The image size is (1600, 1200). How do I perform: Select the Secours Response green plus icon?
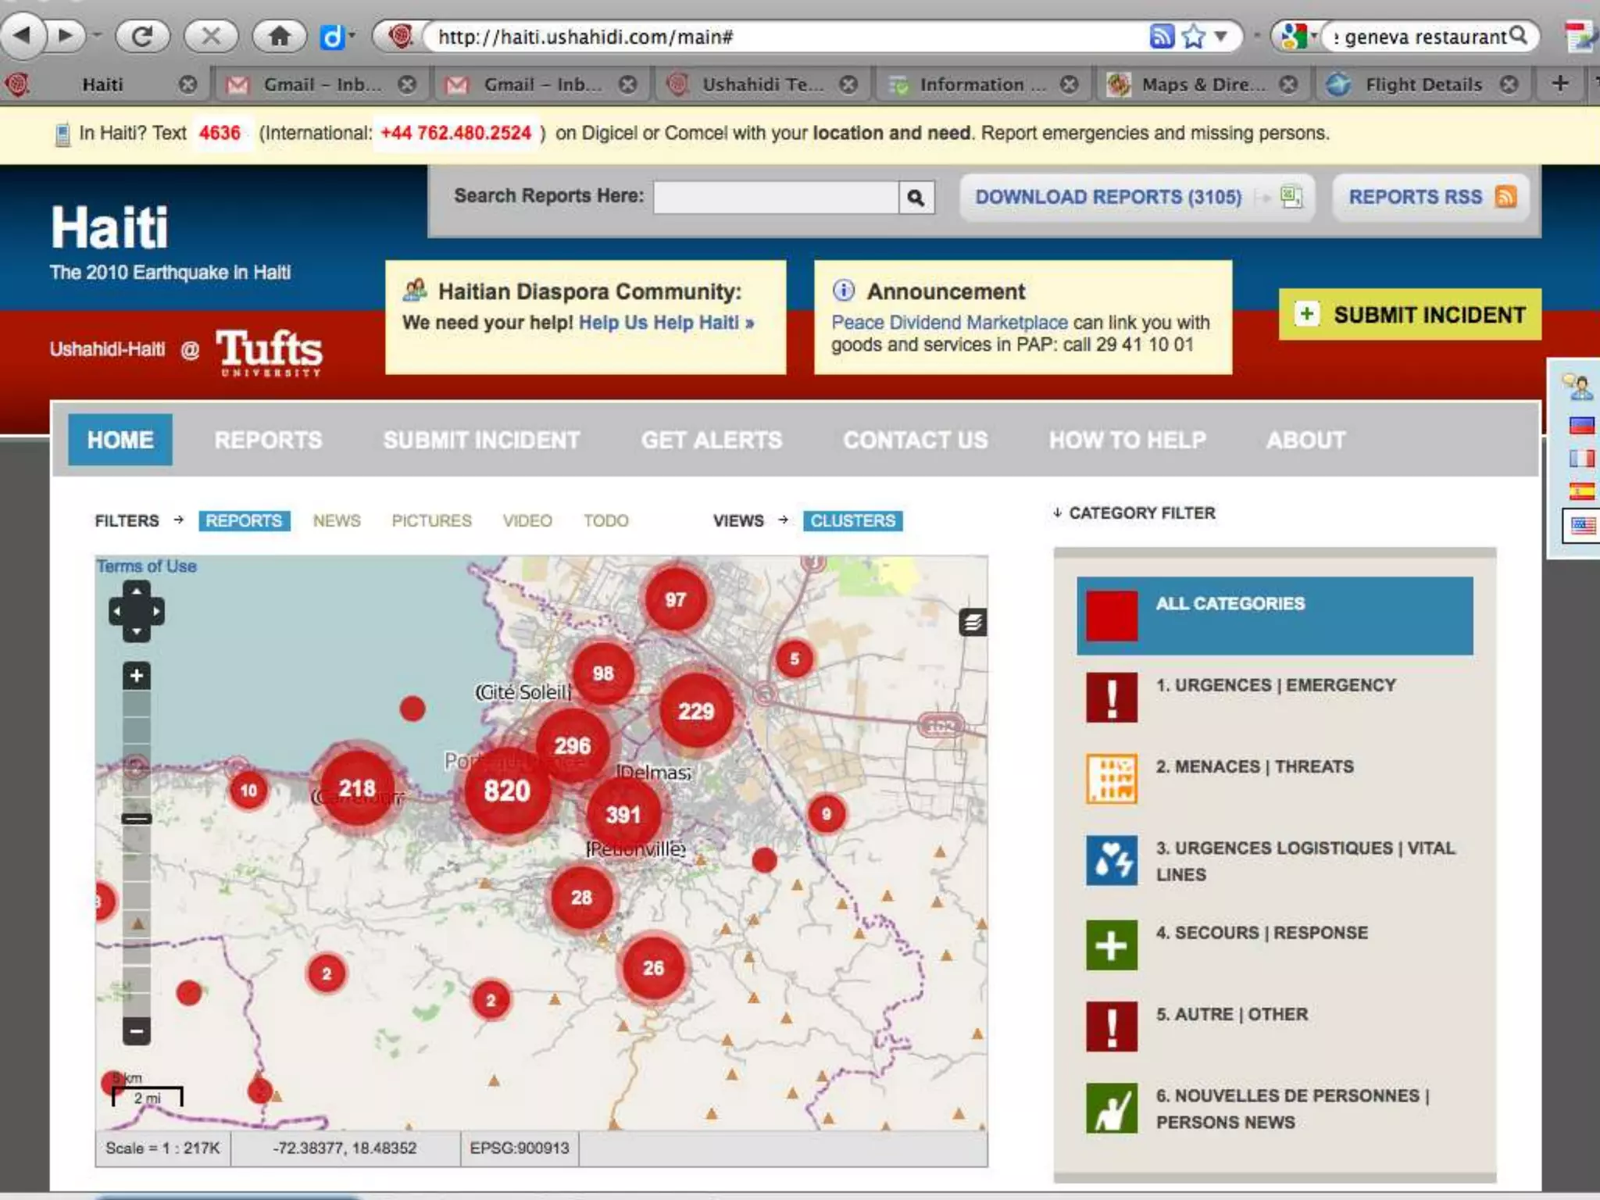[x=1111, y=945]
